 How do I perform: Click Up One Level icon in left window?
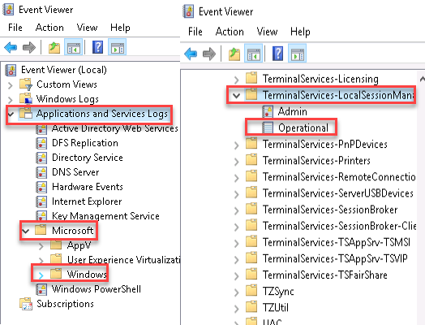point(54,47)
